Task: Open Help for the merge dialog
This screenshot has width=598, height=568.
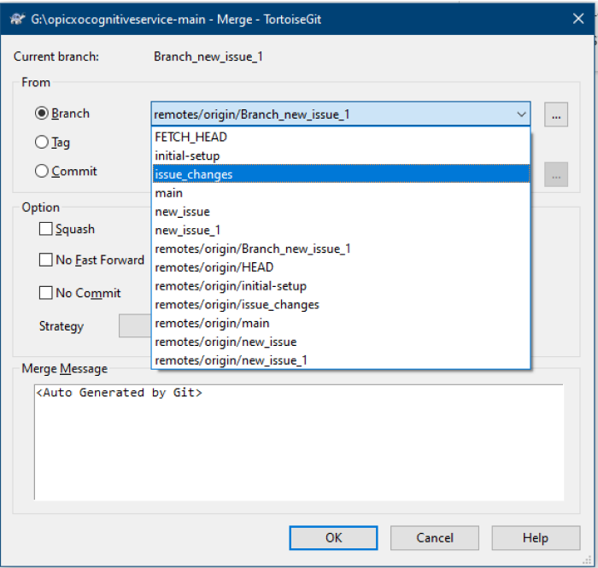Action: tap(536, 538)
